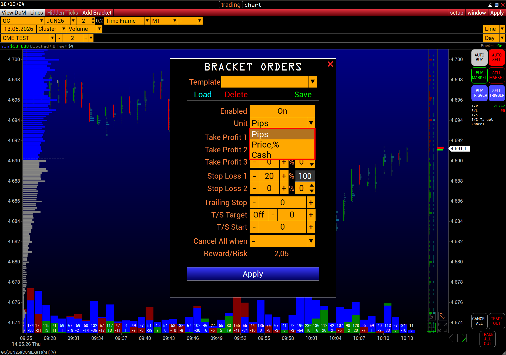Click SELL TRIGGER button
506x355 pixels.
pos(497,93)
